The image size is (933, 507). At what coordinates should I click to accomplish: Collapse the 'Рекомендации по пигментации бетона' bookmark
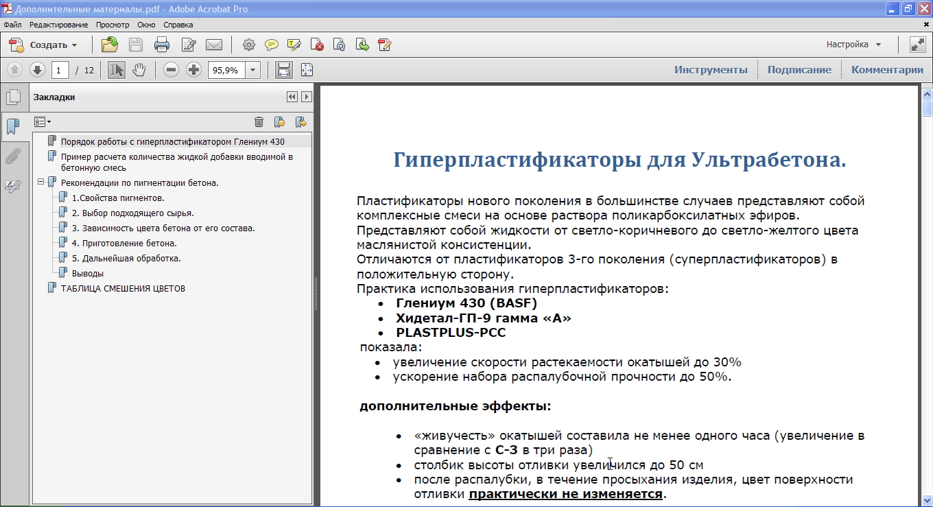coord(41,182)
